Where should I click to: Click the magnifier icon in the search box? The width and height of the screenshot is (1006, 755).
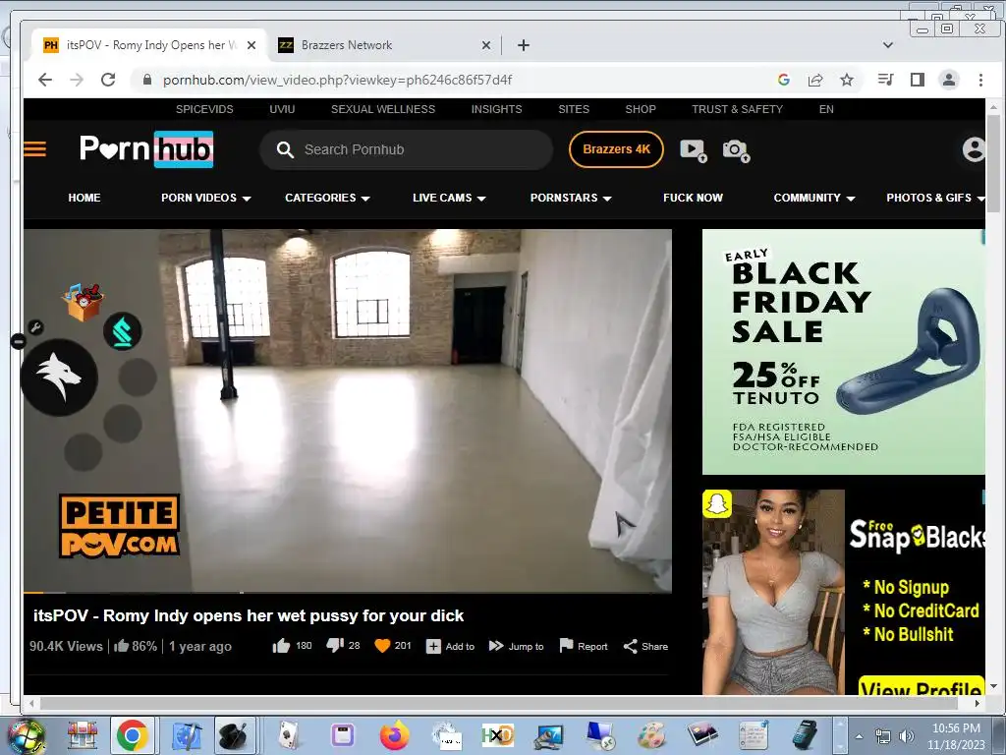pyautogui.click(x=285, y=149)
